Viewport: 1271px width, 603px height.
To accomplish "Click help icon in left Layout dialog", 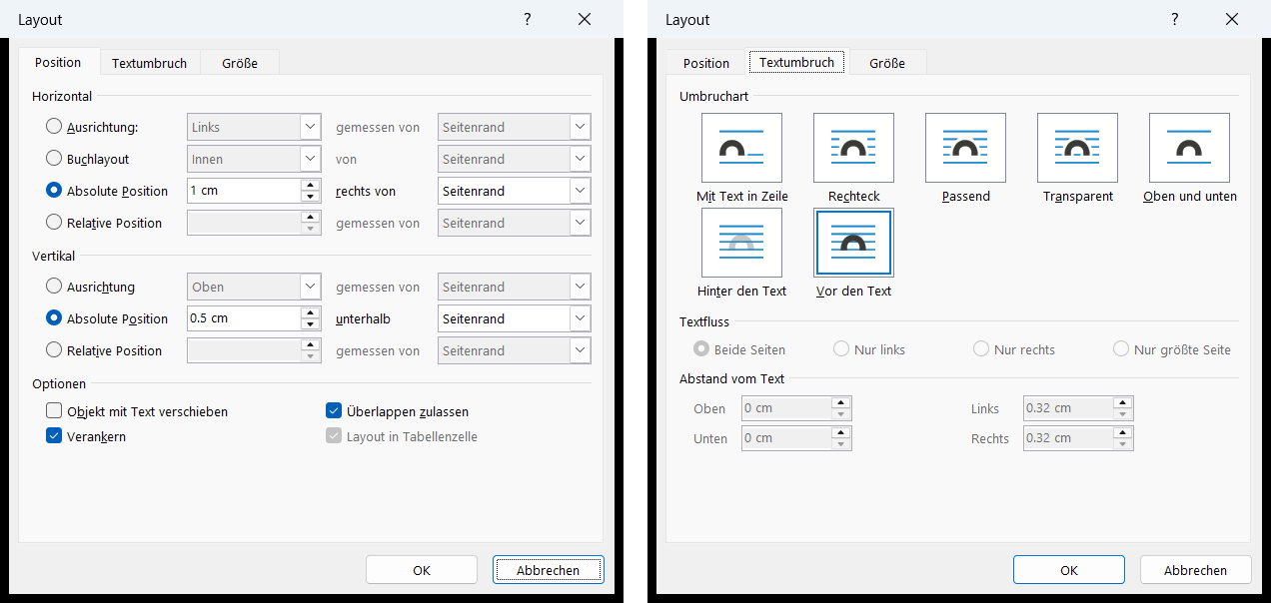I will tap(528, 19).
